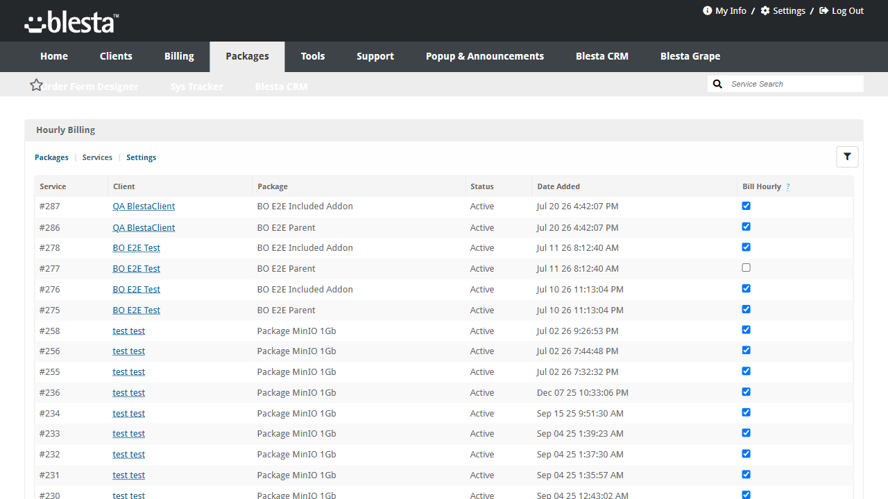The image size is (888, 499).
Task: Click date Sep 15 25 9:51:30 AM
Action: (x=580, y=413)
